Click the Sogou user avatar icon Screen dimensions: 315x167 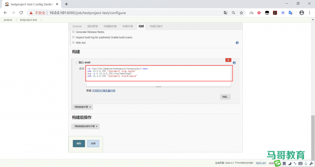[306, 163]
